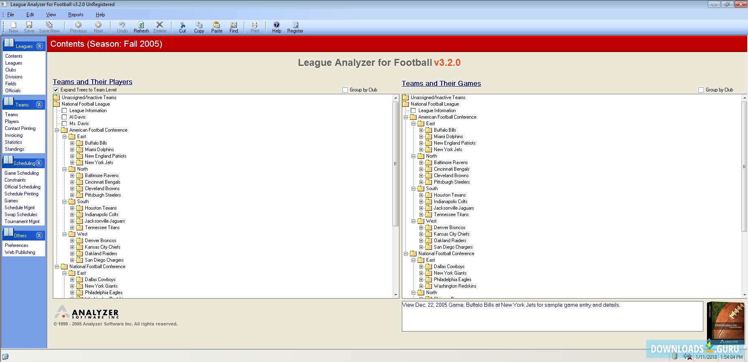Click Players tree scrollbar down arrow
The image size is (748, 362).
click(395, 295)
